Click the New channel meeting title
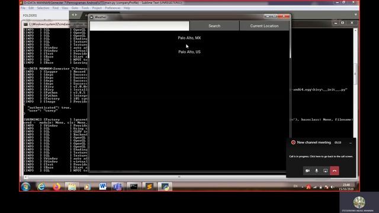This screenshot has width=379, height=213. [314, 143]
